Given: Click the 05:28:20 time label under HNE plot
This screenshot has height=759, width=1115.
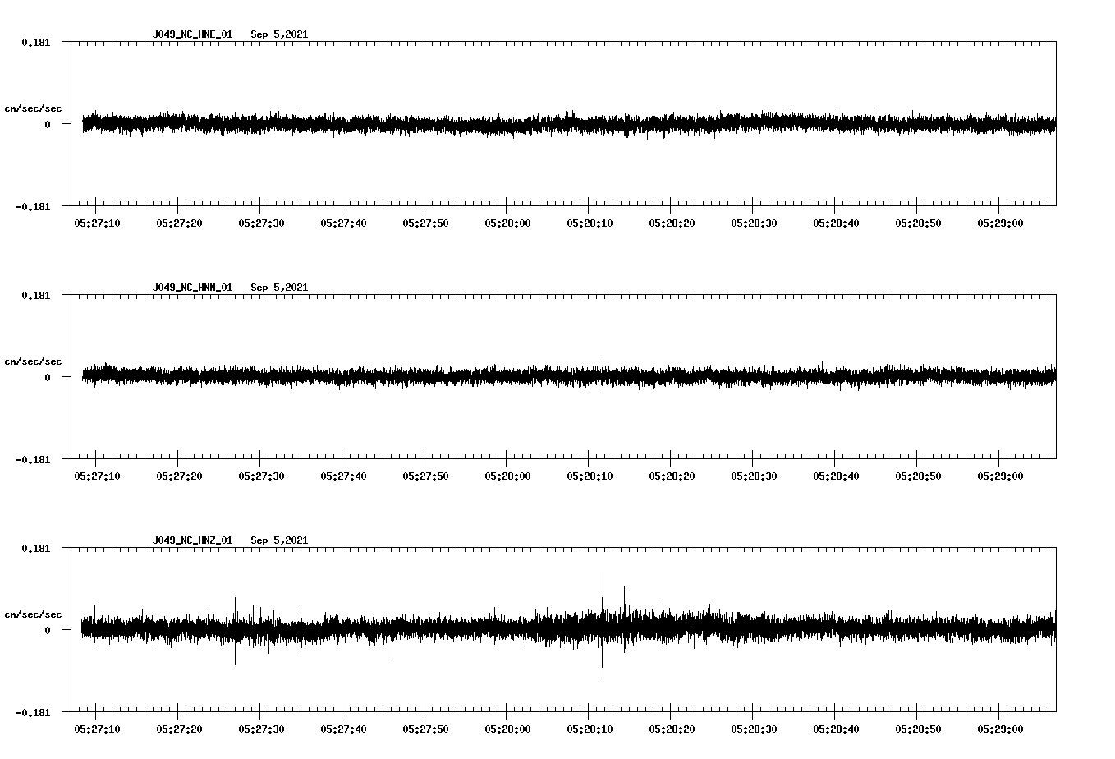Looking at the screenshot, I should coord(672,223).
